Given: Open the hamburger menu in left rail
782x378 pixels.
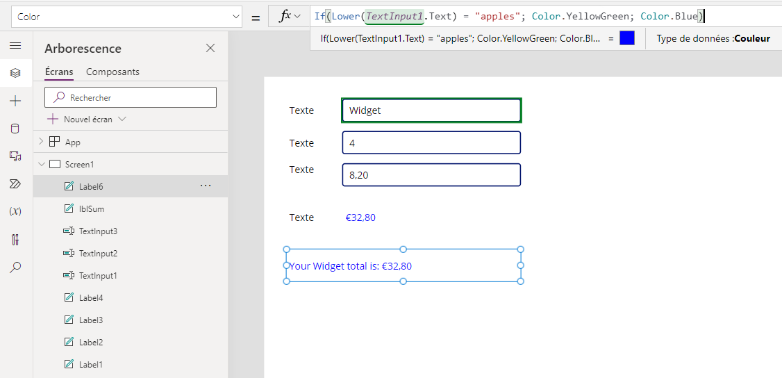Looking at the screenshot, I should [15, 45].
